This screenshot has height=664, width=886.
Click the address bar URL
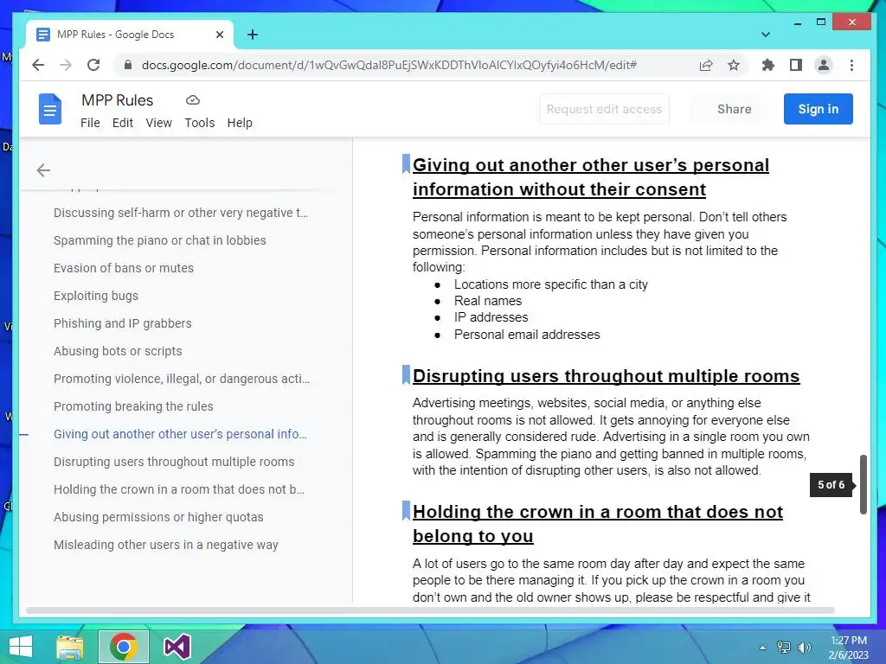(x=389, y=65)
